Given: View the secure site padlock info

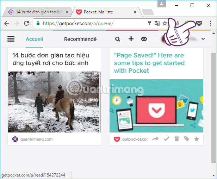Looking at the screenshot, I should [x=38, y=23].
